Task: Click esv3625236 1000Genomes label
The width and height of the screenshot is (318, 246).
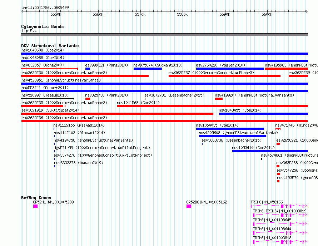Action: 64,118
